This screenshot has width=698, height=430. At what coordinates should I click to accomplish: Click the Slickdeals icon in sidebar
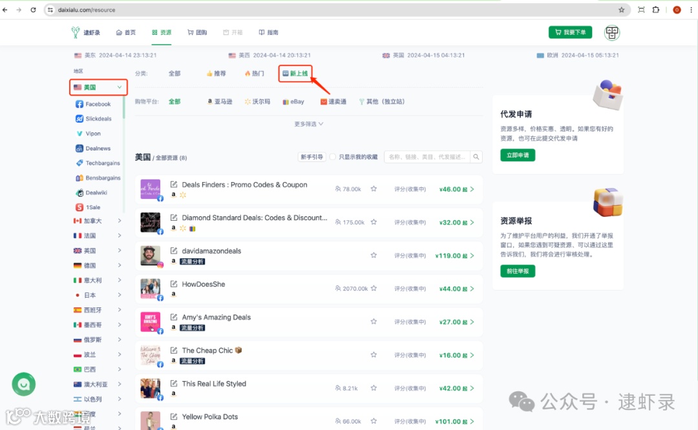(79, 119)
